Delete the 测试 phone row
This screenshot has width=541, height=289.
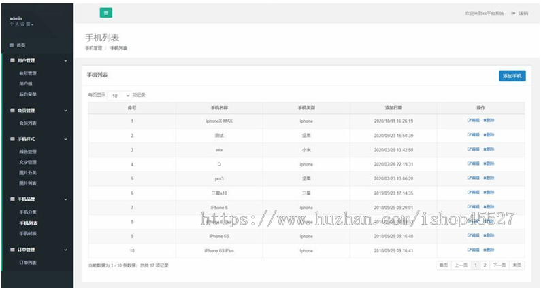[489, 135]
